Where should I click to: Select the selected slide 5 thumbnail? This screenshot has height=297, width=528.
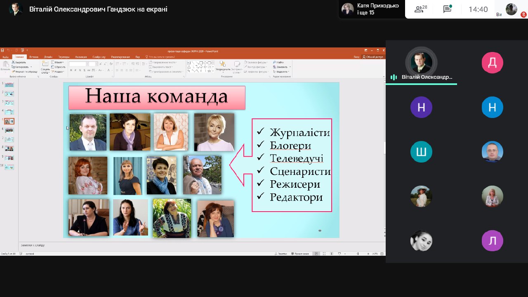click(x=9, y=121)
